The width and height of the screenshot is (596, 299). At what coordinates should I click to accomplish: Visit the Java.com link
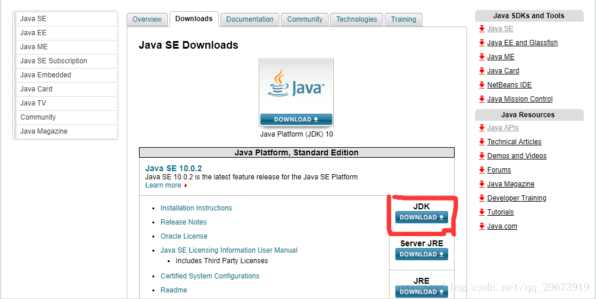pos(502,226)
